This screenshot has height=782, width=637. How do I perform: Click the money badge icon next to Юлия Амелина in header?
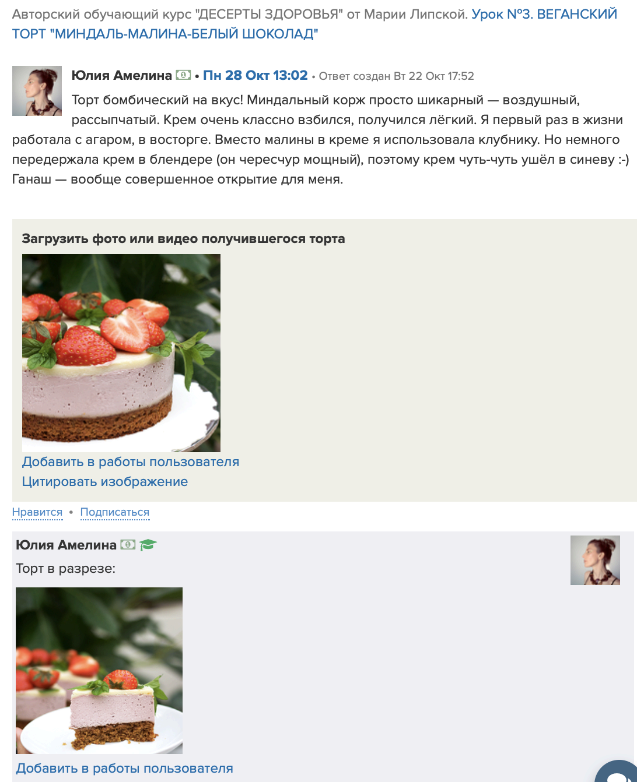pyautogui.click(x=183, y=75)
